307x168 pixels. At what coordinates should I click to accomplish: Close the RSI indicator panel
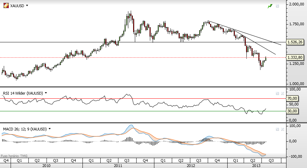point(282,93)
